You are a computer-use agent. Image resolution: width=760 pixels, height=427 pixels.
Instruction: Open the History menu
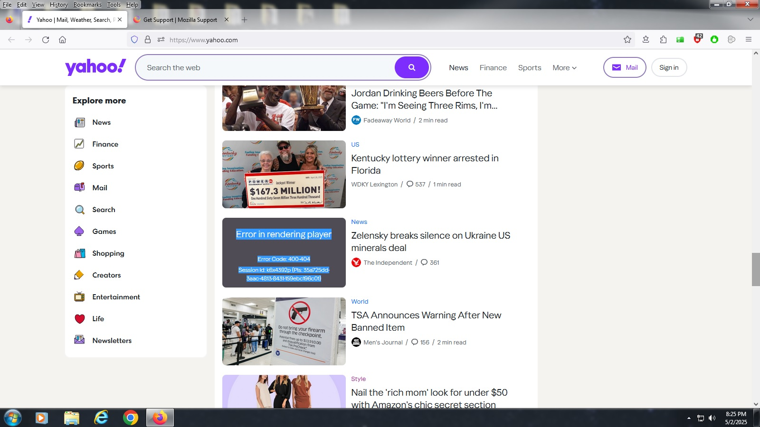pos(59,5)
